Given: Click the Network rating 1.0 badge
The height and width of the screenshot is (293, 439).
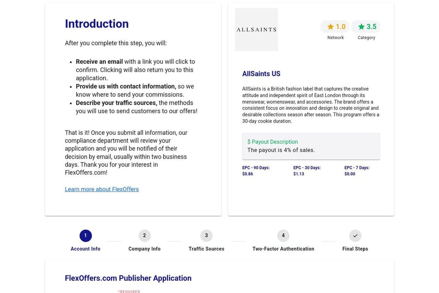Looking at the screenshot, I should pyautogui.click(x=335, y=27).
